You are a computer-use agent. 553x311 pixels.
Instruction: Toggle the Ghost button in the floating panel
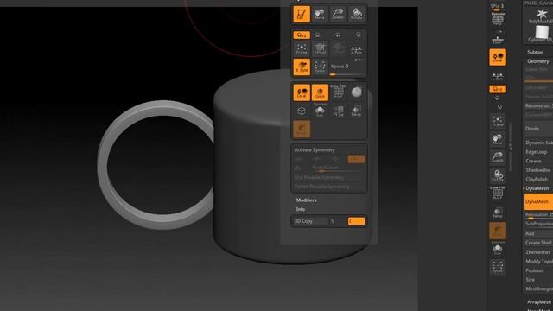coord(302,129)
